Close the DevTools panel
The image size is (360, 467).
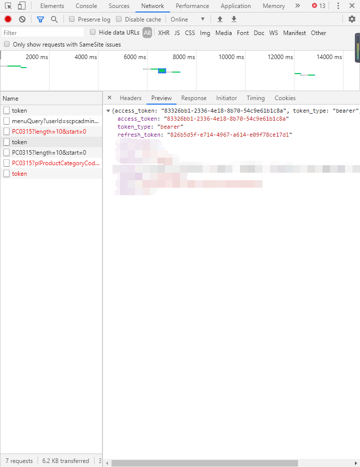click(x=352, y=6)
